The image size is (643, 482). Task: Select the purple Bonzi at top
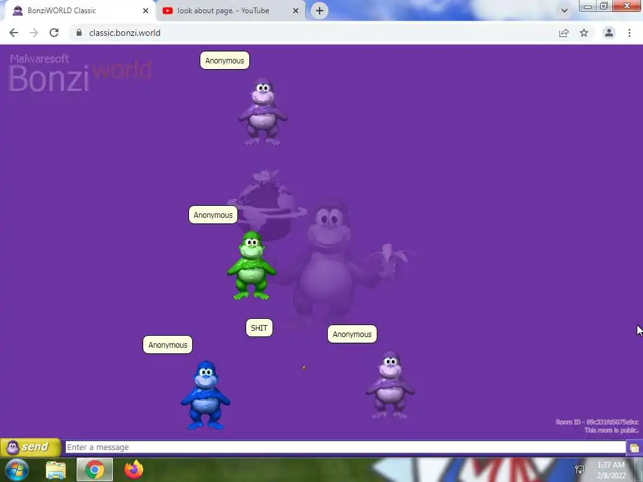point(263,112)
